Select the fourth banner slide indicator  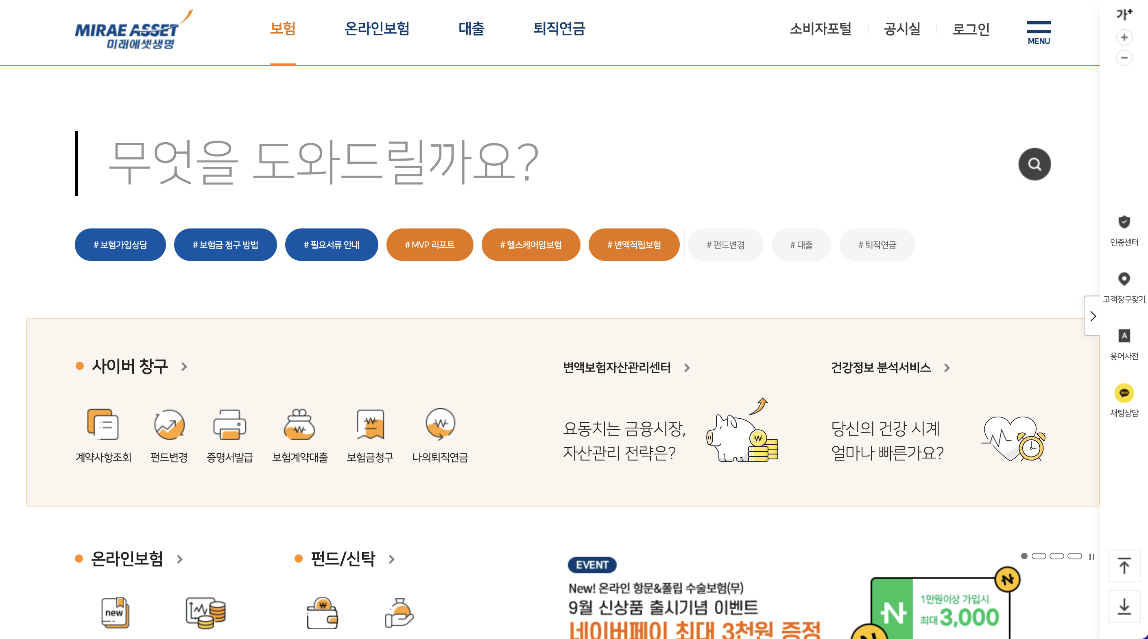point(1074,556)
